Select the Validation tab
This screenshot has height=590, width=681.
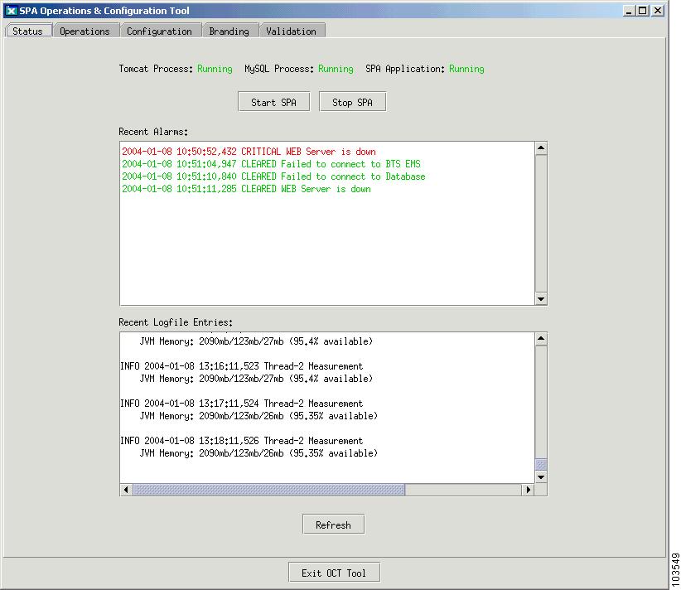pyautogui.click(x=292, y=31)
